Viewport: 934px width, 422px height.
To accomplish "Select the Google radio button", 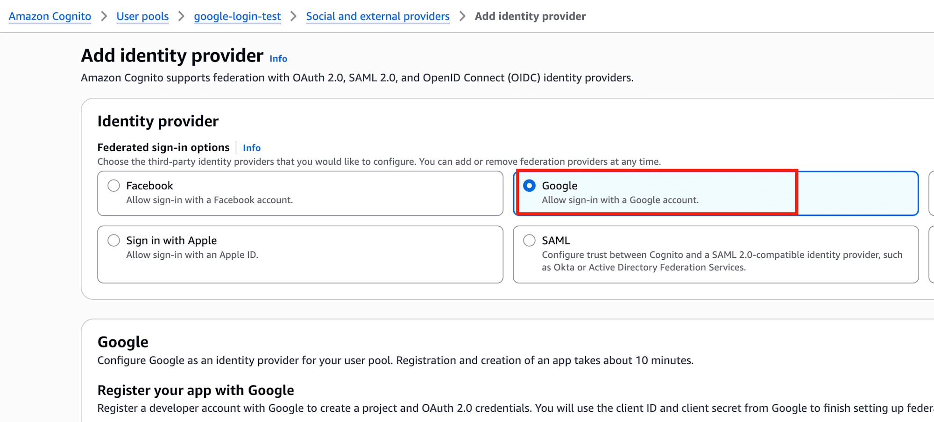I will pos(529,186).
